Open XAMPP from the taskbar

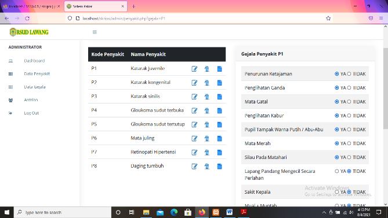pyautogui.click(x=216, y=212)
